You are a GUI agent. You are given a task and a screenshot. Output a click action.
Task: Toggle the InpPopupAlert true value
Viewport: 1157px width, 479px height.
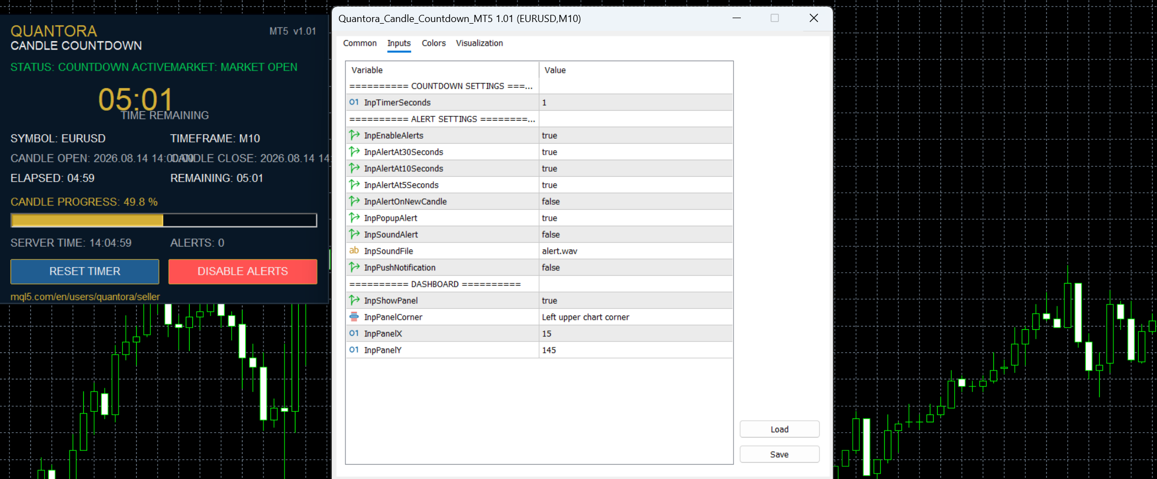(636, 218)
